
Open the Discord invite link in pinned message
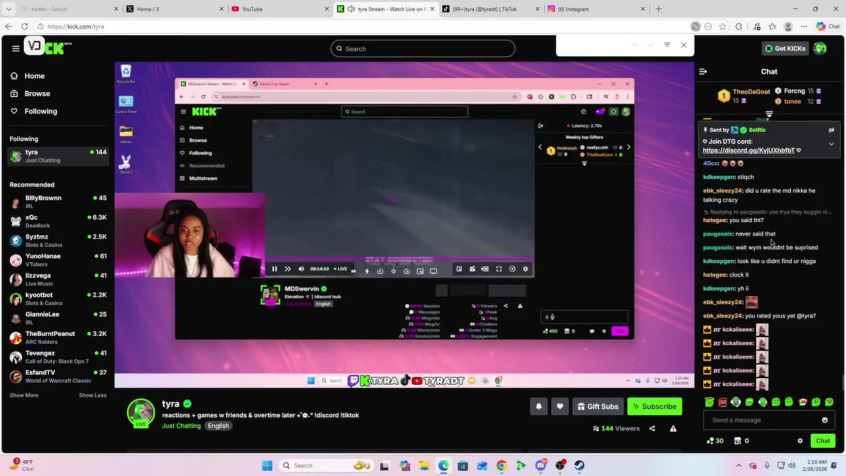(x=748, y=151)
